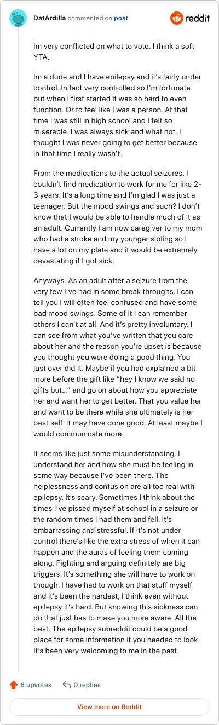The height and width of the screenshot is (725, 219).
Task: Click the Reddit alien logo icon
Action: [177, 18]
